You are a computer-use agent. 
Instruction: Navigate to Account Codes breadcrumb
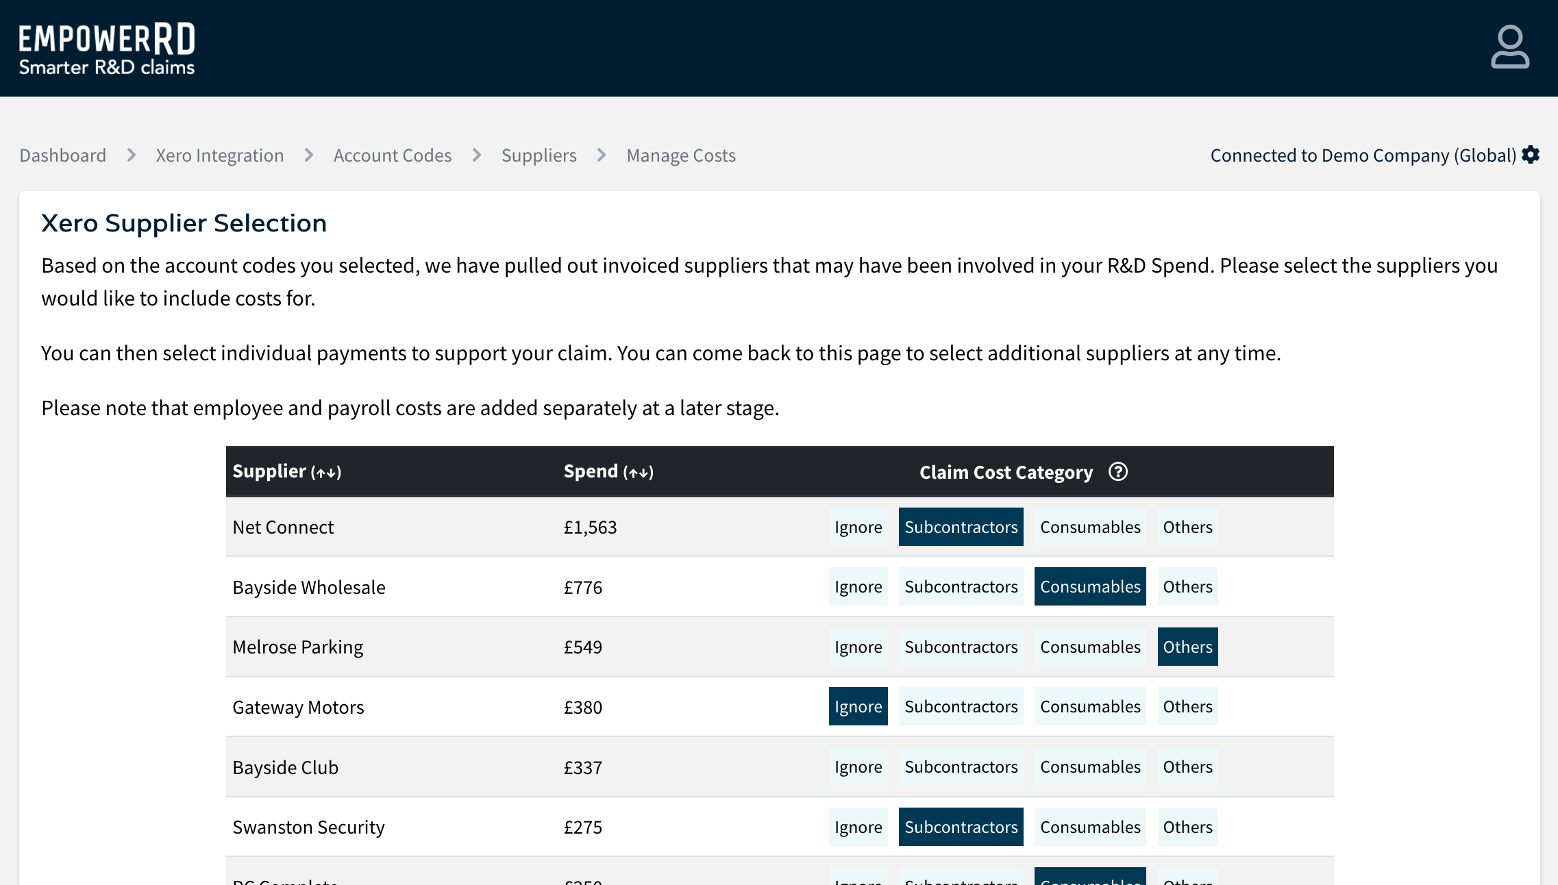(x=393, y=155)
